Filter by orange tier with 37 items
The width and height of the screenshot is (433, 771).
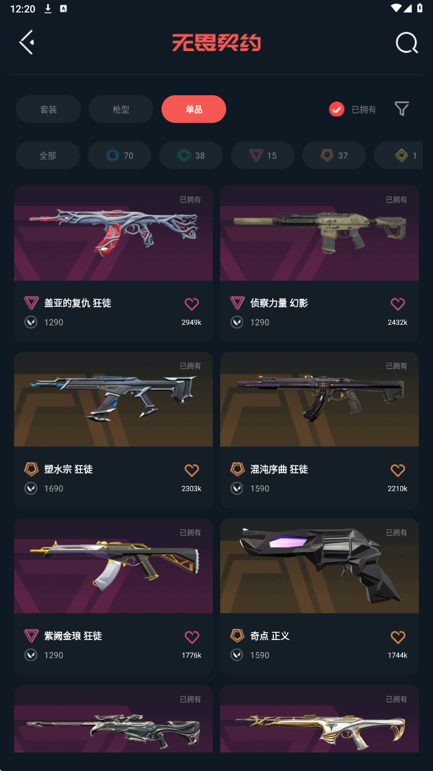click(x=334, y=155)
